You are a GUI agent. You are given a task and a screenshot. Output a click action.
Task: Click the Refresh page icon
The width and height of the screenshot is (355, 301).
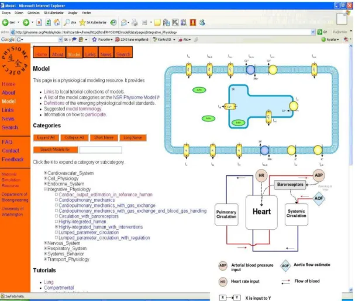point(48,22)
